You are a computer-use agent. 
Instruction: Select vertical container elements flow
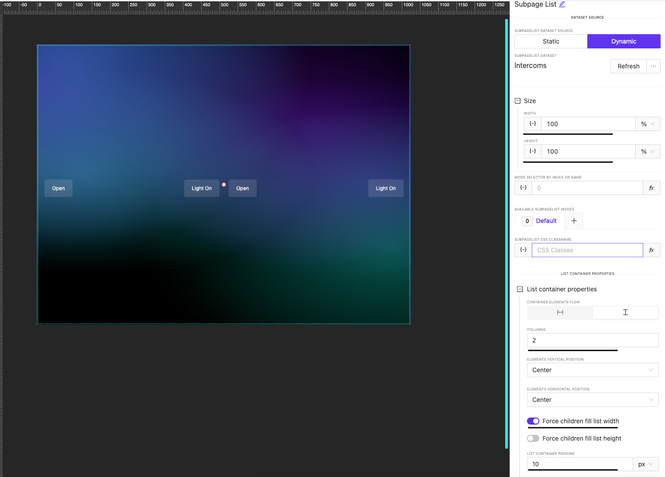pos(625,312)
